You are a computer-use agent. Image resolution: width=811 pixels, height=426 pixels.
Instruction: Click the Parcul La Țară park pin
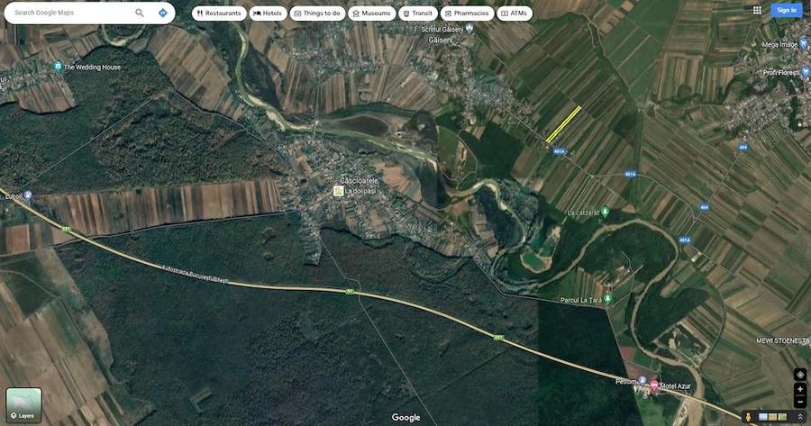tap(607, 298)
